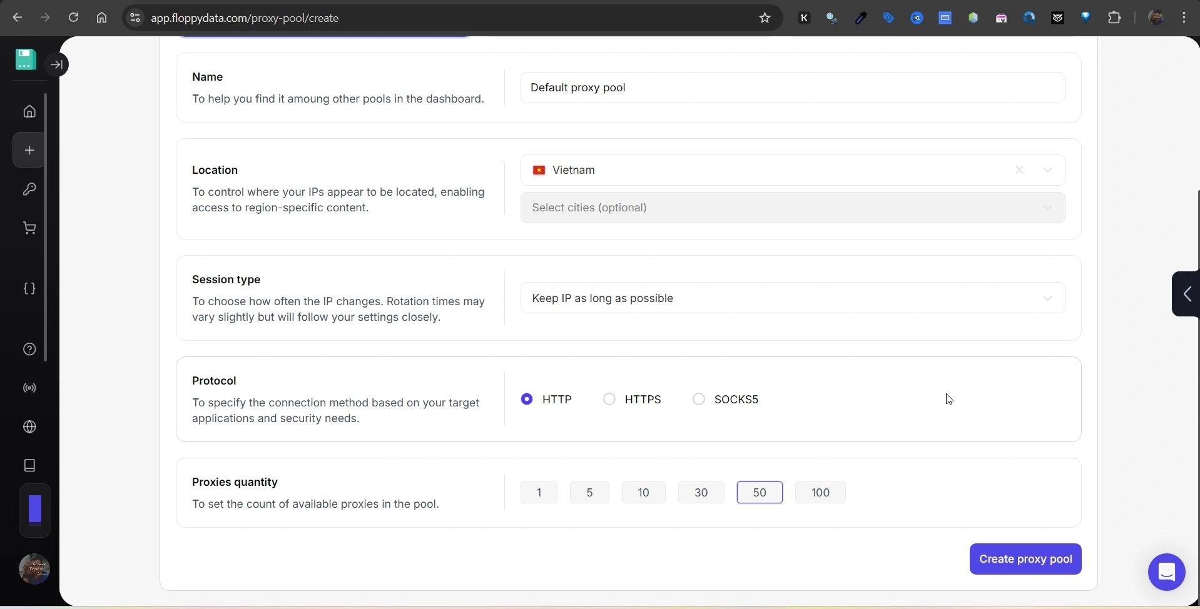The height and width of the screenshot is (609, 1200).
Task: Set proxies quantity to 100
Action: [x=820, y=492]
